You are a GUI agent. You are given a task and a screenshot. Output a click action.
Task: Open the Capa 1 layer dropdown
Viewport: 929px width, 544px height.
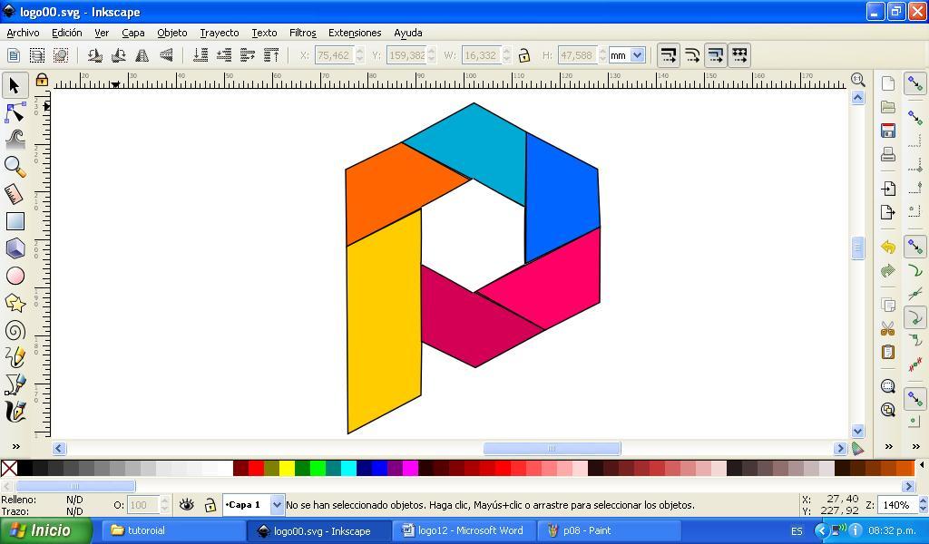(x=277, y=505)
